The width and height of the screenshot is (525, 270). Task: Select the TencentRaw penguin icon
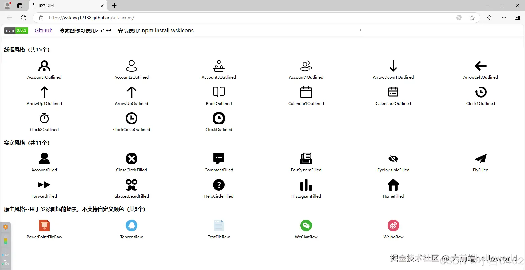coord(132,225)
